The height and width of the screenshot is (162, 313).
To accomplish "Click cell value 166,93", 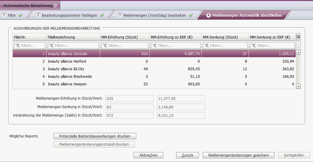I will click(288, 76).
